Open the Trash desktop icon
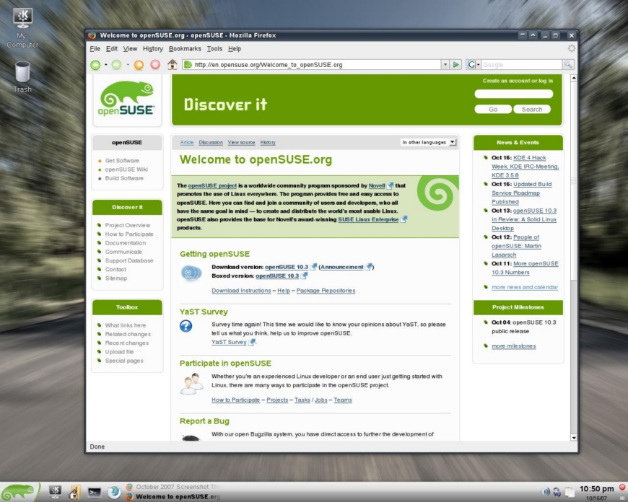This screenshot has height=502, width=628. pyautogui.click(x=22, y=77)
